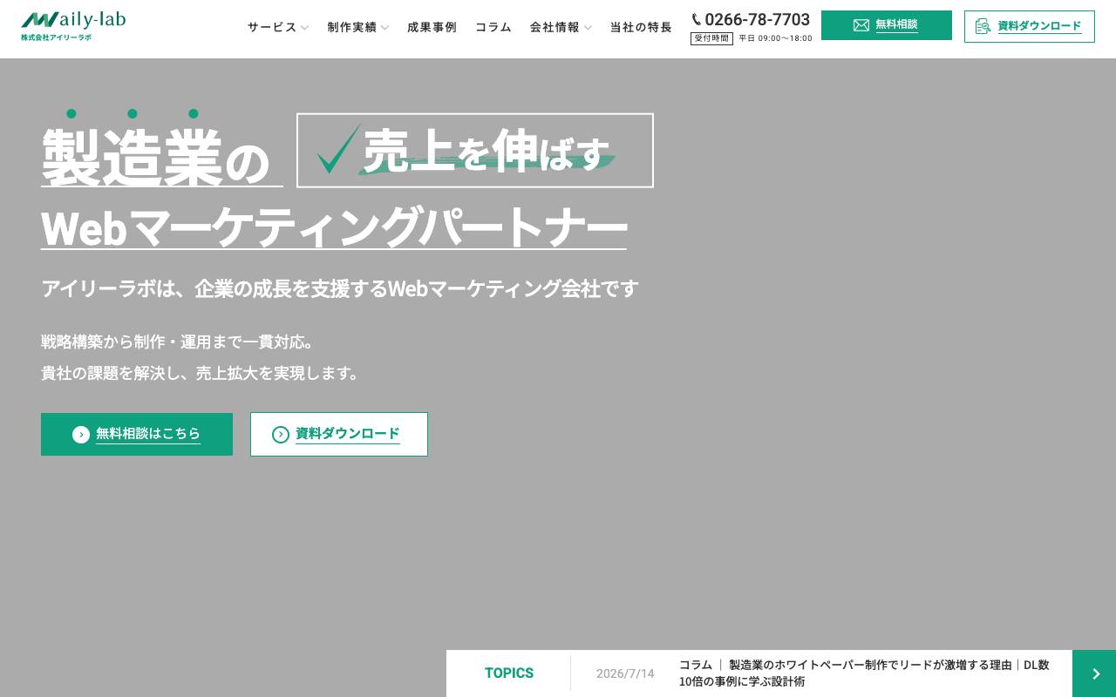Click the document icon in header 資料ダウンロード button
This screenshot has width=1116, height=697.
(x=983, y=26)
